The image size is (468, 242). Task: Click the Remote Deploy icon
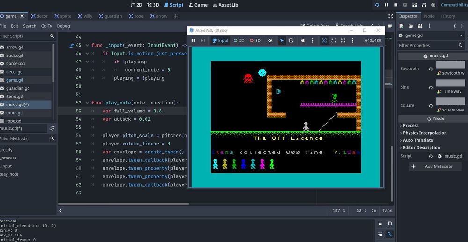pyautogui.click(x=405, y=5)
